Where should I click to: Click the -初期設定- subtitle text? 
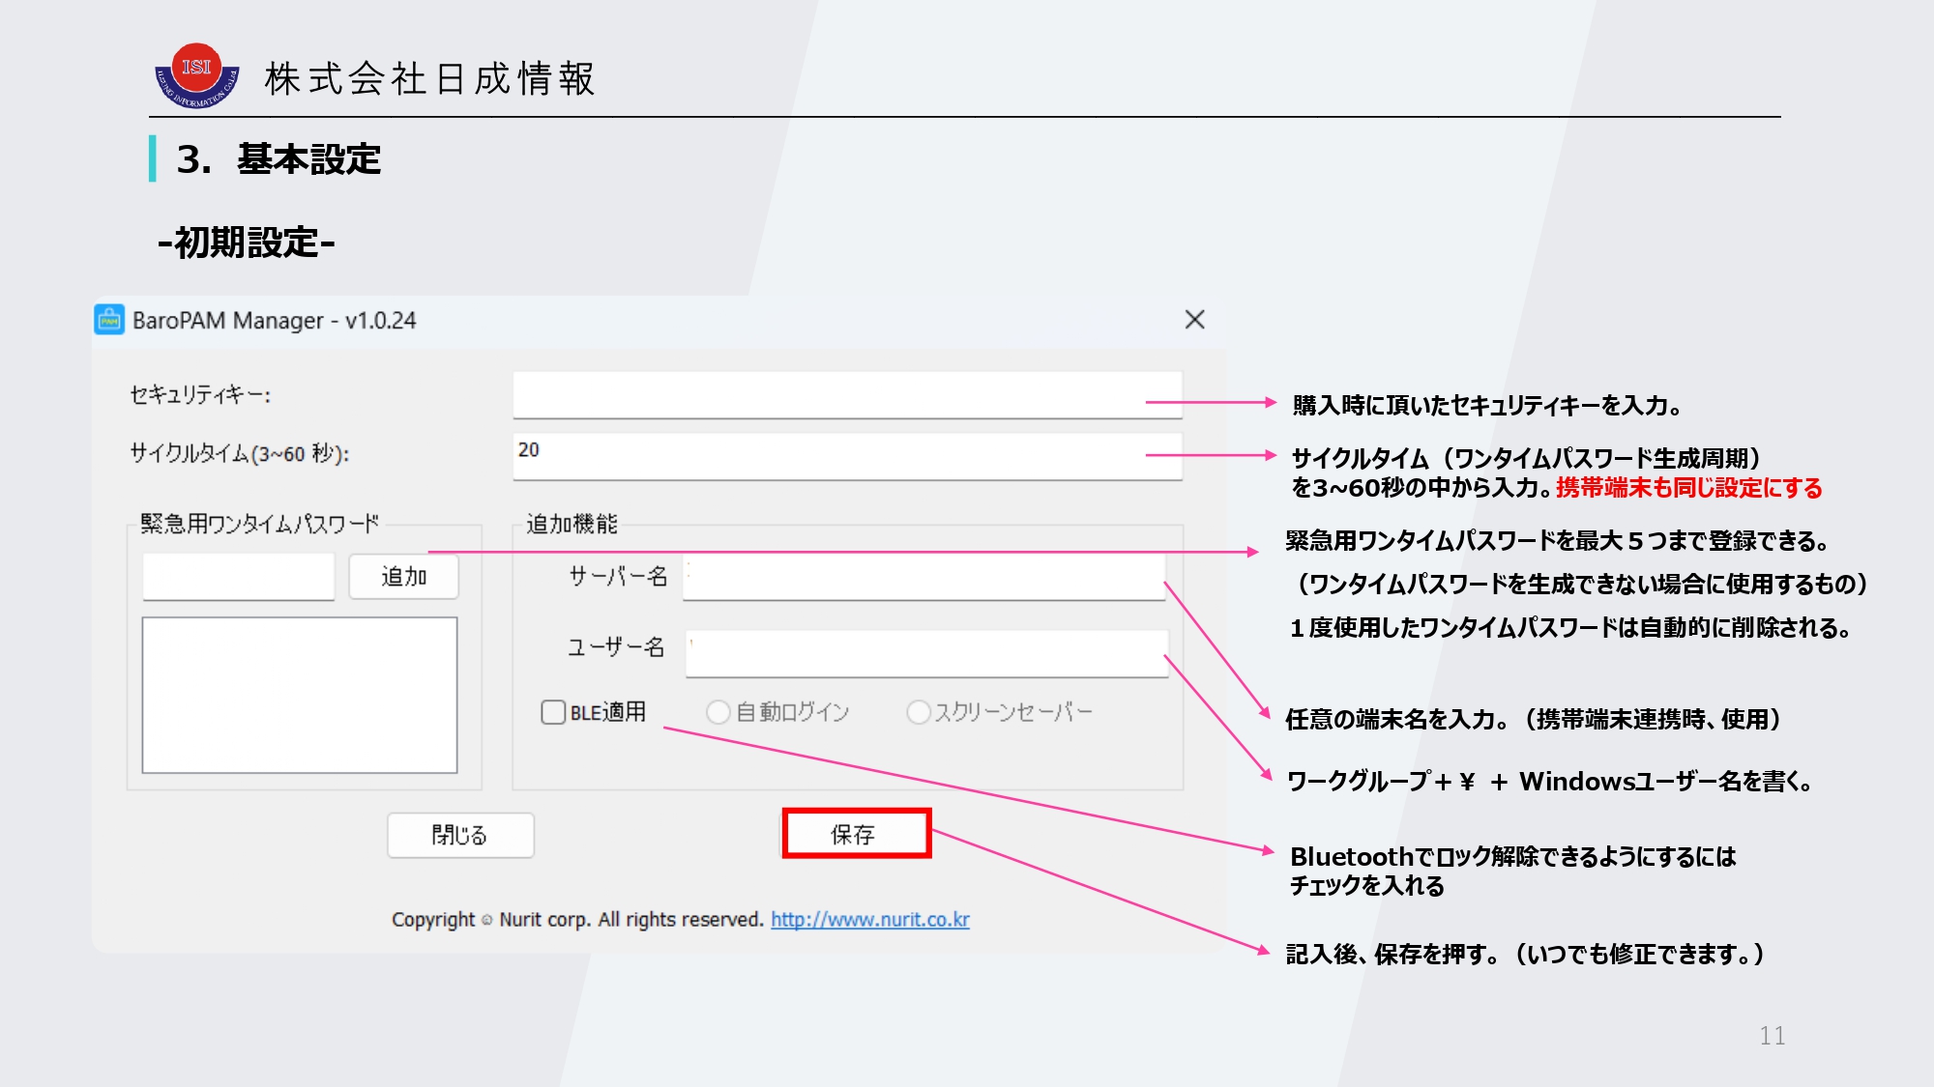pos(247,243)
